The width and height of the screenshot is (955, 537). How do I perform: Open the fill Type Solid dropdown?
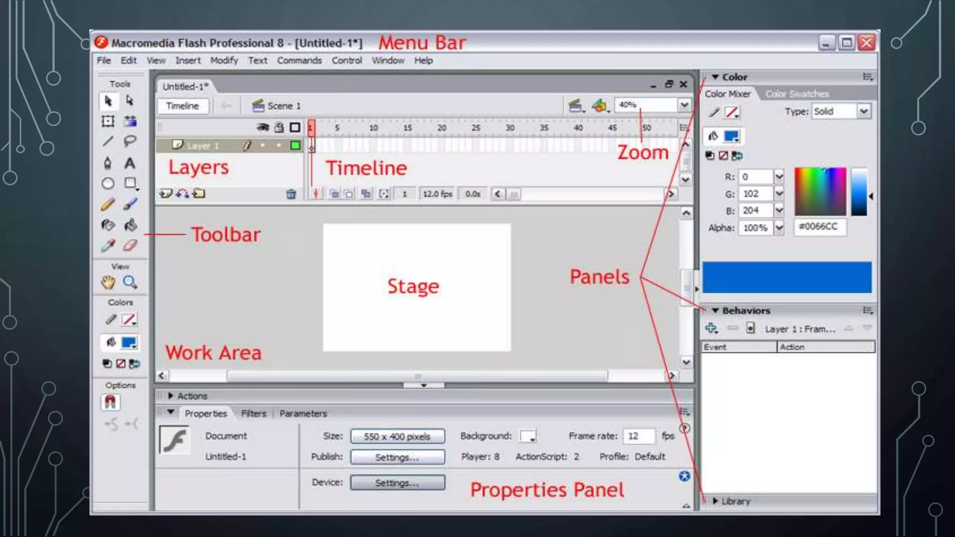863,111
